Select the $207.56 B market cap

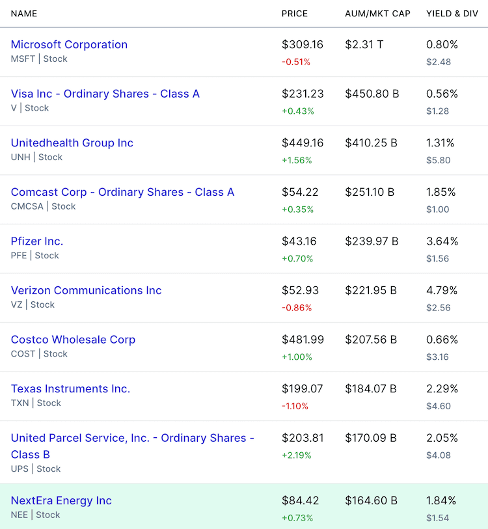(x=371, y=340)
